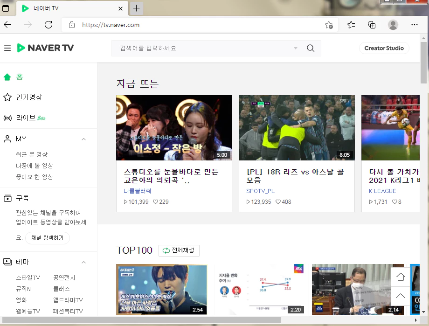This screenshot has width=429, height=326.
Task: Open Creator Studio
Action: click(384, 48)
